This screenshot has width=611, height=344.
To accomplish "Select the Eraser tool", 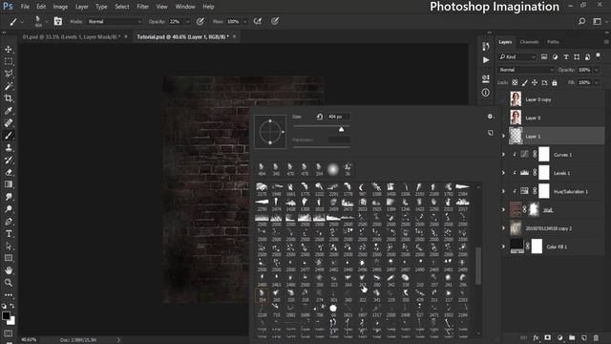I will (x=9, y=172).
